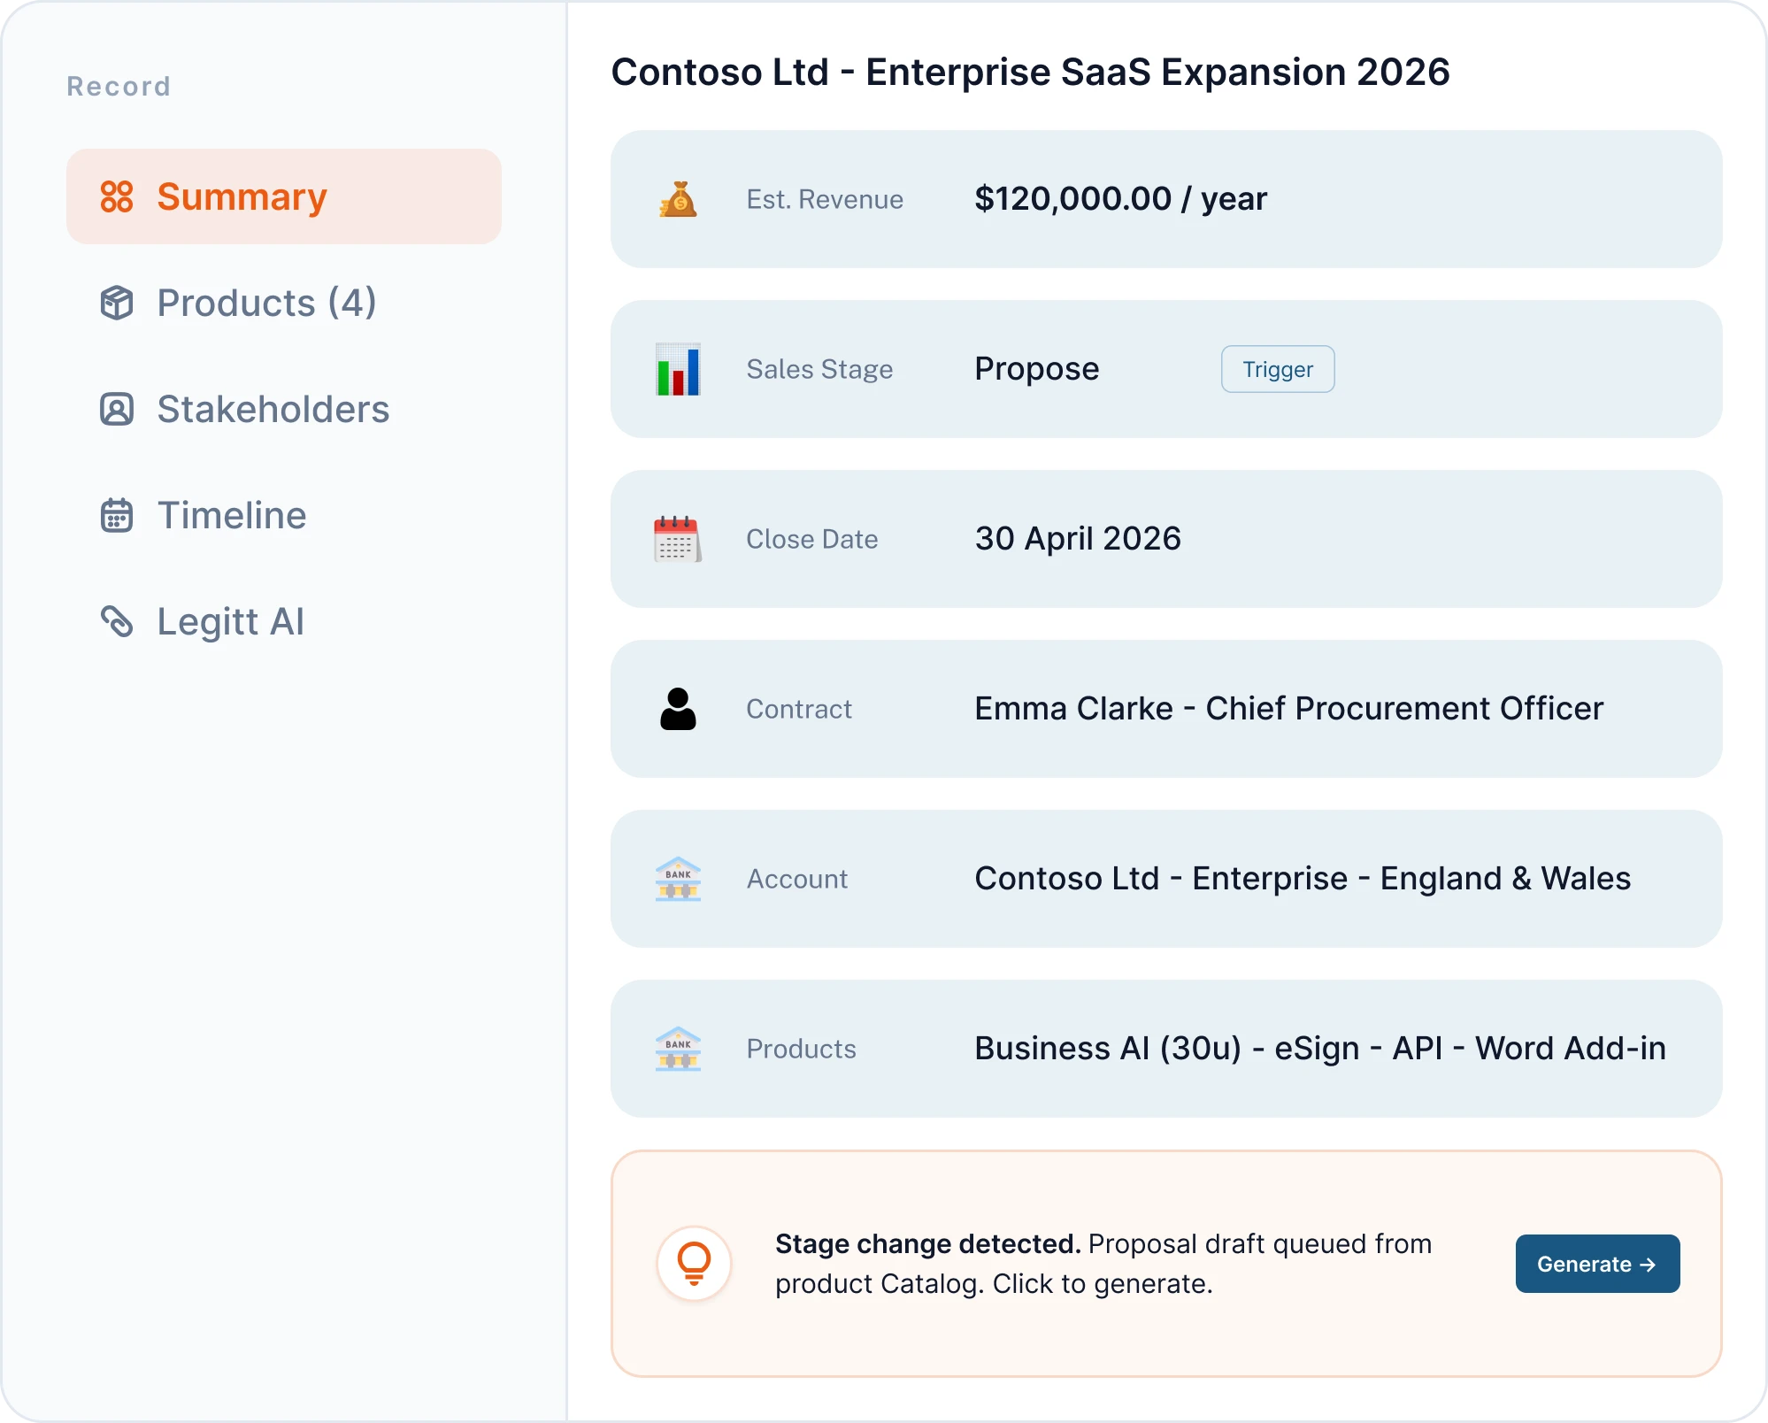This screenshot has width=1768, height=1423.
Task: Click the red calendar icon beside Close Date
Action: tap(678, 539)
